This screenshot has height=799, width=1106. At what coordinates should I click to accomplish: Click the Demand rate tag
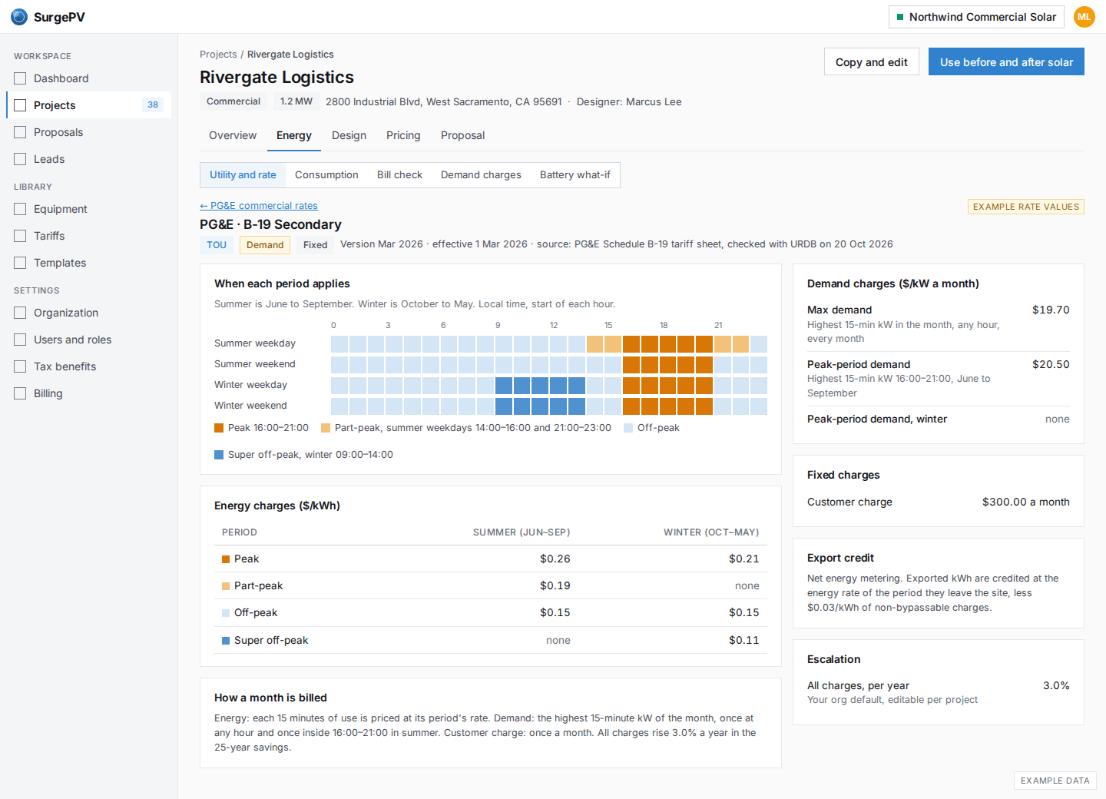point(265,245)
